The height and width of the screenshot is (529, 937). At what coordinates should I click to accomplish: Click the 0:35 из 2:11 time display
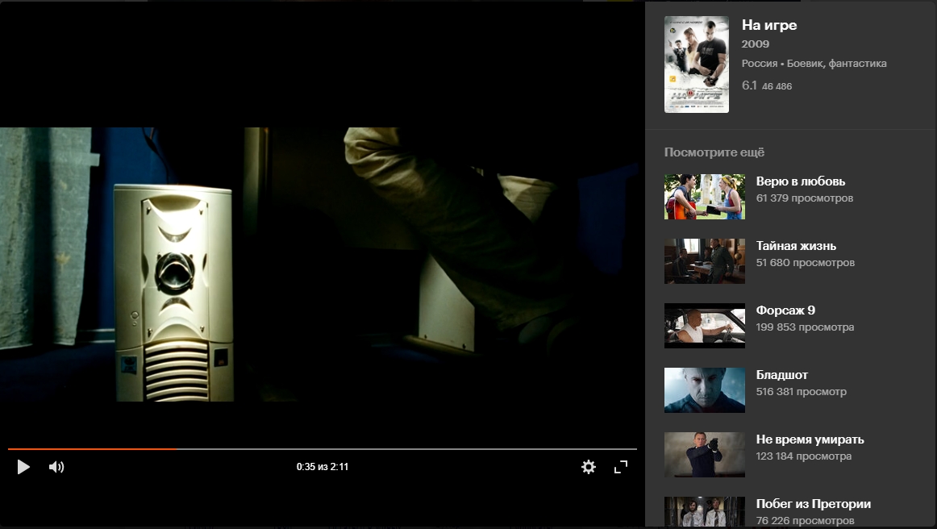pyautogui.click(x=322, y=467)
